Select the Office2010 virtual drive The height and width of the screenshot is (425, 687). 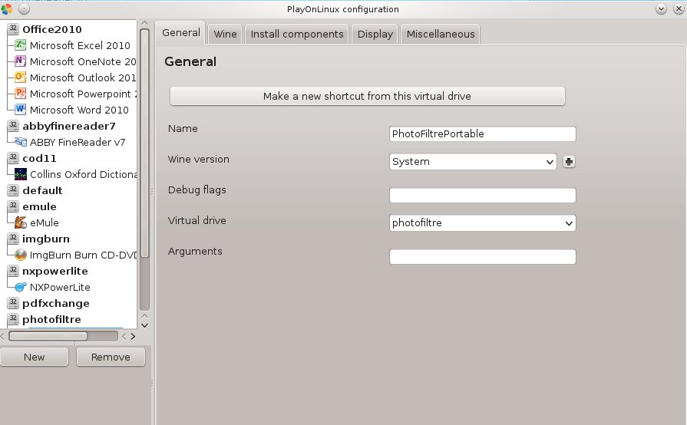coord(51,29)
